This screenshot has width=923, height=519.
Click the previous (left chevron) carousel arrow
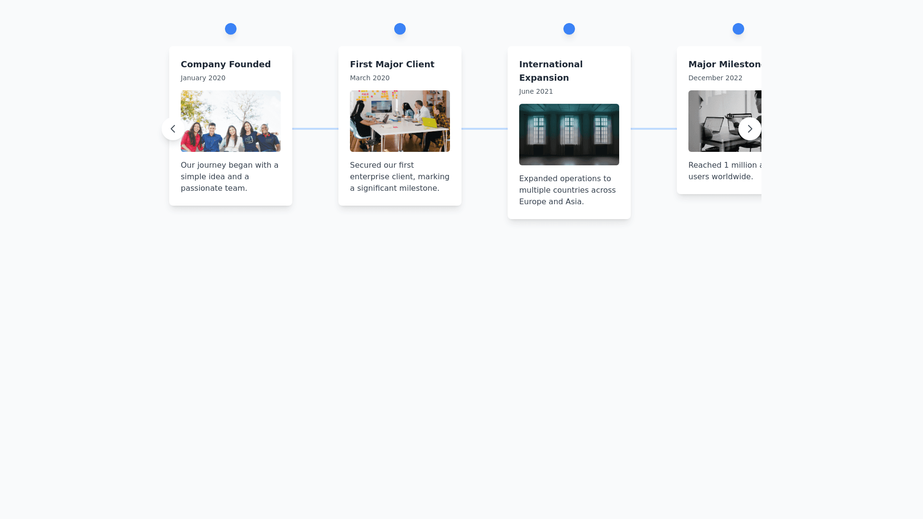coord(173,129)
